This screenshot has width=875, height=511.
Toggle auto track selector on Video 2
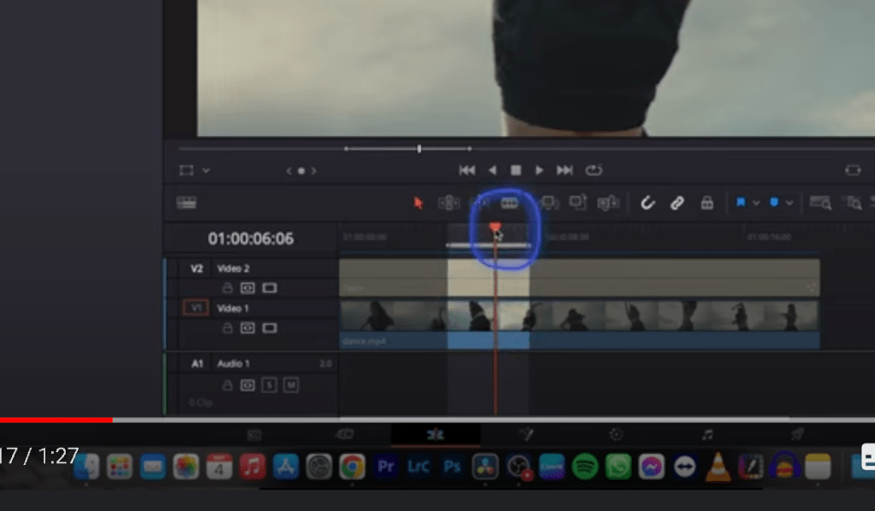247,288
